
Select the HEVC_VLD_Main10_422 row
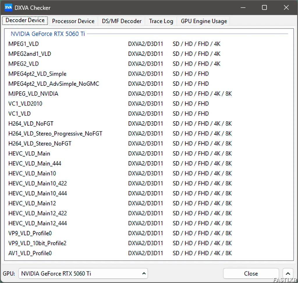tap(149, 184)
